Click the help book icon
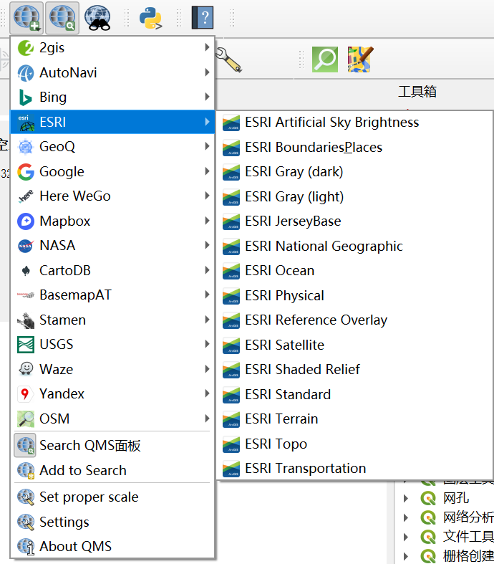 click(x=203, y=18)
